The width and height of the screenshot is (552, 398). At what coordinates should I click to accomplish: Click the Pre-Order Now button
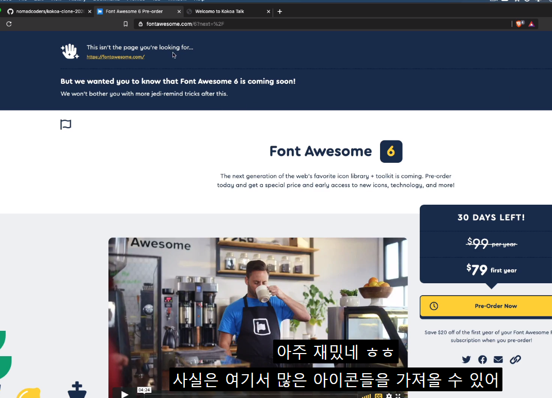point(486,306)
